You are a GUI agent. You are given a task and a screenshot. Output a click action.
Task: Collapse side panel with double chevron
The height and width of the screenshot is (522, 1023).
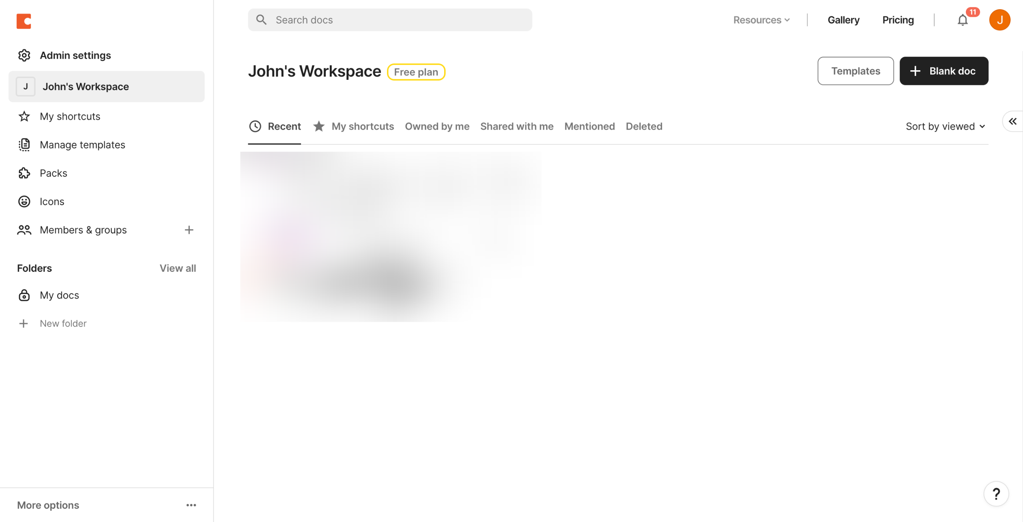[1012, 121]
